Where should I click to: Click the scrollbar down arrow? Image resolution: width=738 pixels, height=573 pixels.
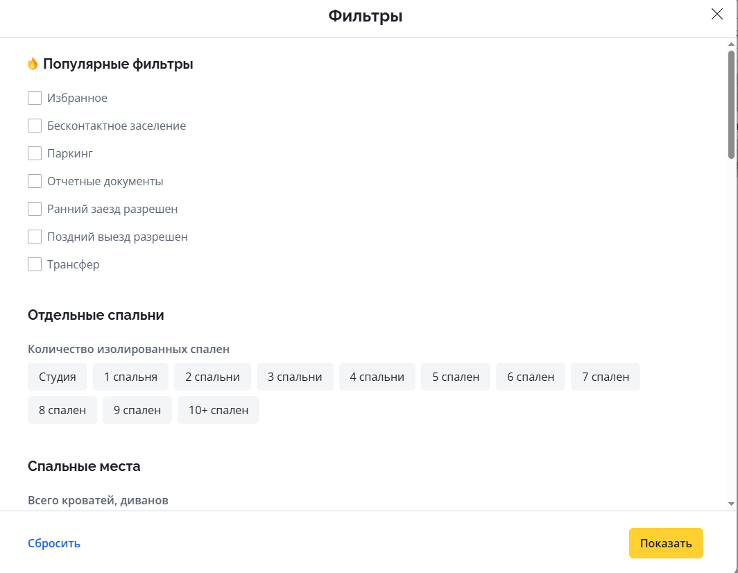coord(731,503)
